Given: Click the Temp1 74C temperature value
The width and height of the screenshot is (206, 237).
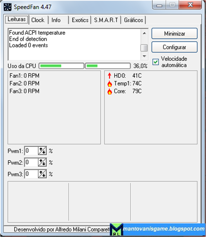Looking at the screenshot, I should click(x=137, y=84).
